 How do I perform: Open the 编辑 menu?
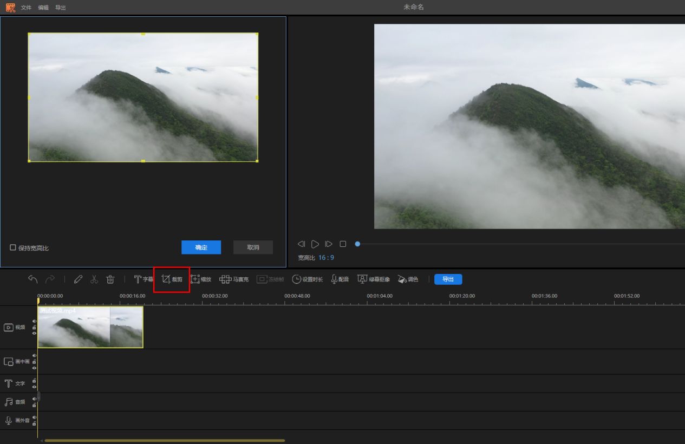(x=43, y=8)
